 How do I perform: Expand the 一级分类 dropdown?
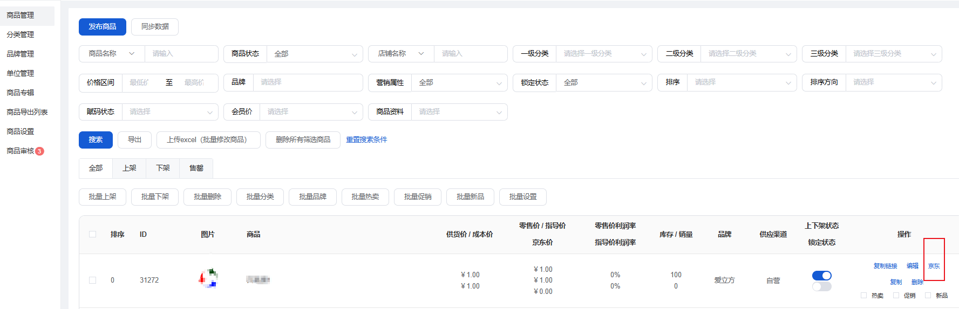pos(603,54)
